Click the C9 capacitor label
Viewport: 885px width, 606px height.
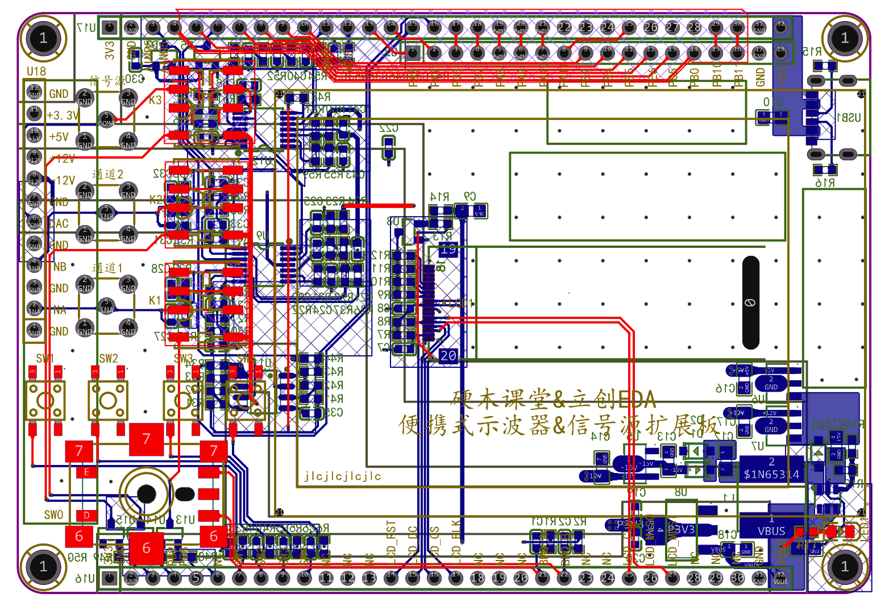469,197
